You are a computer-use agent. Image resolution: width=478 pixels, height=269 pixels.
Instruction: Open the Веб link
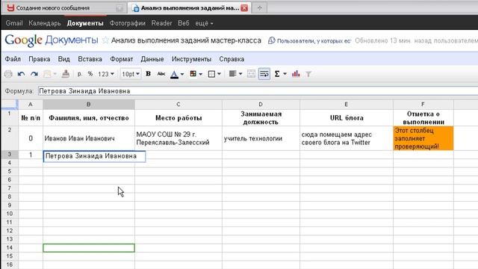pos(184,23)
